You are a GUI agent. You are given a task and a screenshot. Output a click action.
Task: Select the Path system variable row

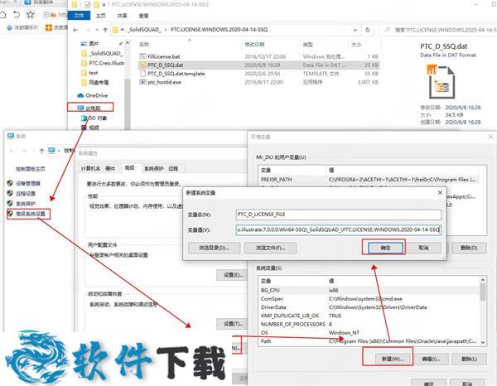click(x=369, y=341)
